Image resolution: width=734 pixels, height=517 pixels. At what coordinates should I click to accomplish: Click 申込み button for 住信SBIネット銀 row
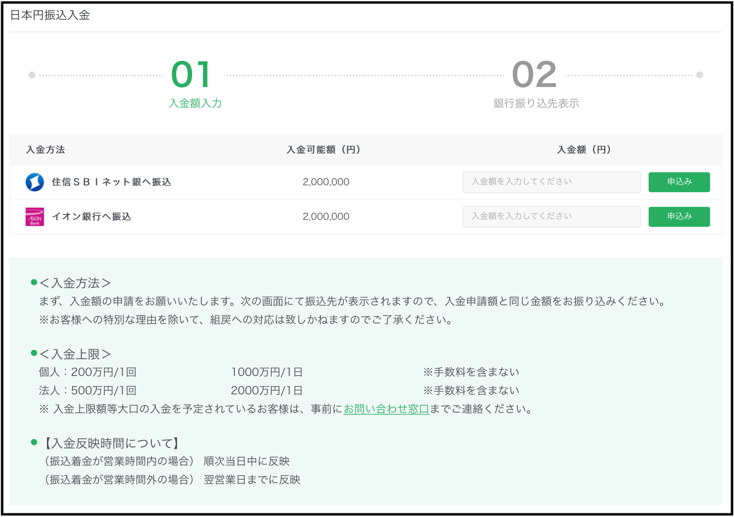pyautogui.click(x=679, y=182)
